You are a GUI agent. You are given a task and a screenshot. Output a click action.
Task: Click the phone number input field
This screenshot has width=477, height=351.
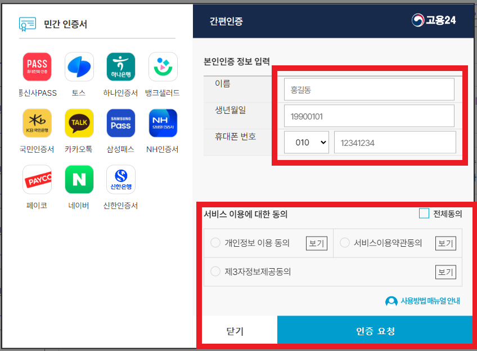coord(395,143)
